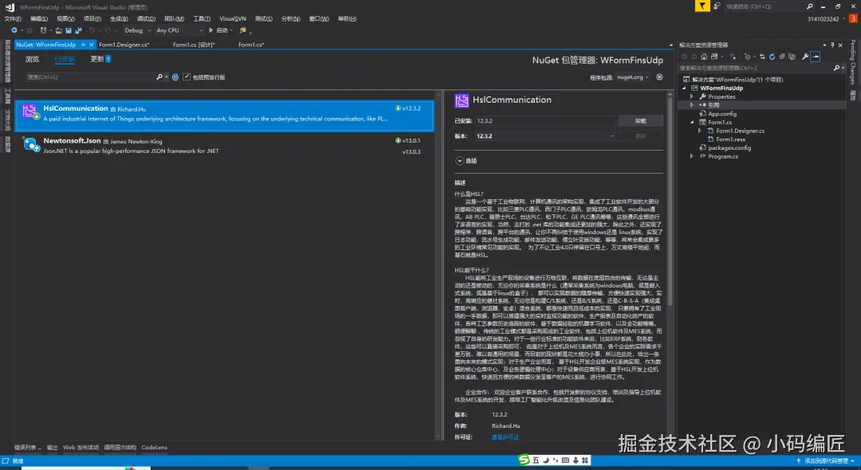Switch to the Form1.cs [设计]* tab
This screenshot has height=470, width=861.
[x=193, y=45]
